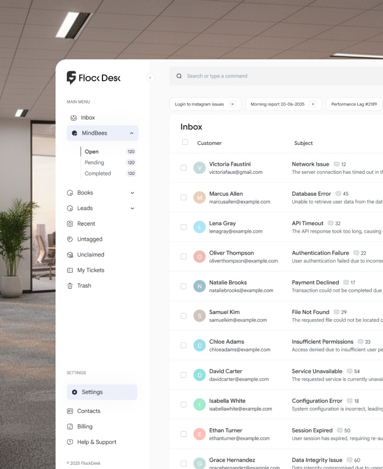Screen dimensions: 383x469
Task: Expand the Leads section chevron
Action: tap(132, 209)
